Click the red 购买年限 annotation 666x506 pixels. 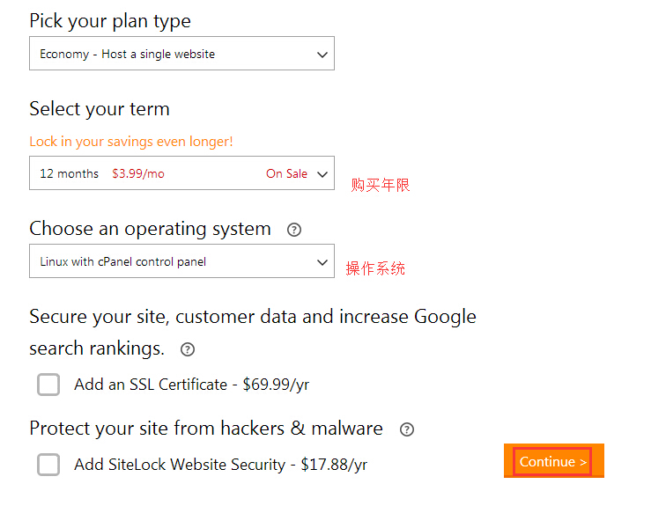click(x=381, y=185)
